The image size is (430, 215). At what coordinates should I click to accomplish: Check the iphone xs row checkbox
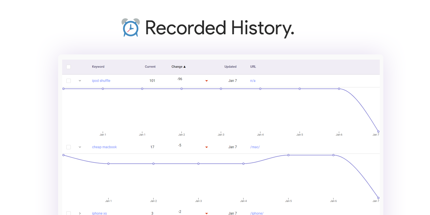pos(69,213)
